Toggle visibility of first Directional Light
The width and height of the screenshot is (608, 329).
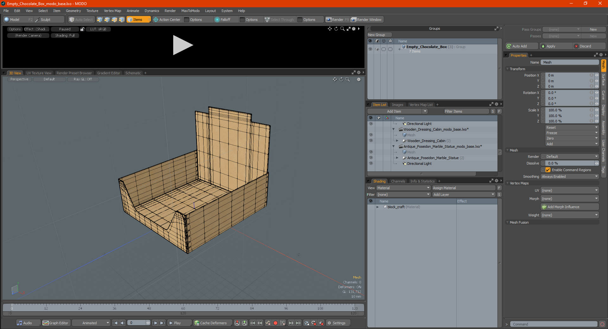[371, 124]
